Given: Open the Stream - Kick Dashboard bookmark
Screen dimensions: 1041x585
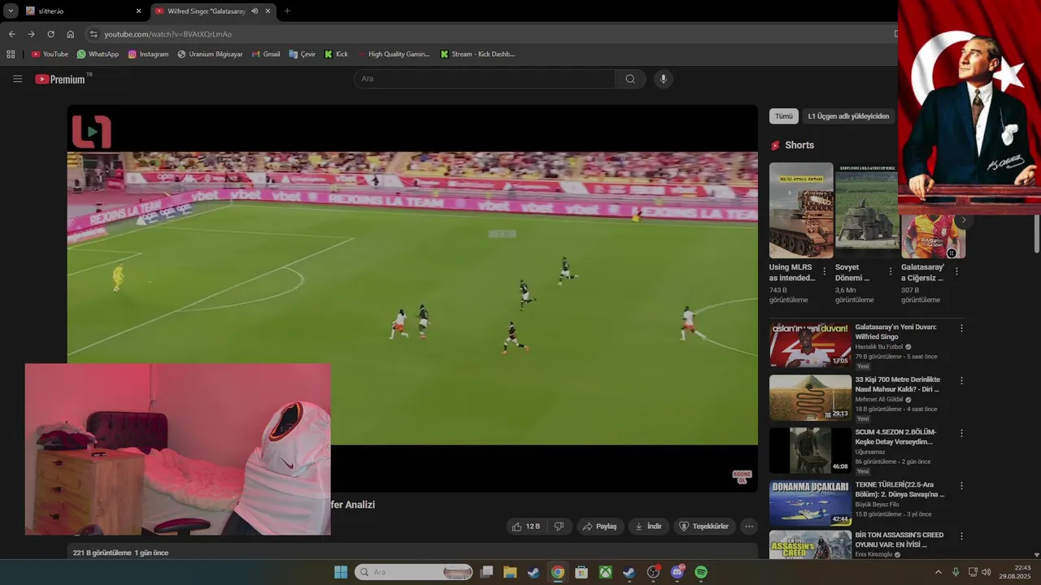Looking at the screenshot, I should pyautogui.click(x=477, y=54).
